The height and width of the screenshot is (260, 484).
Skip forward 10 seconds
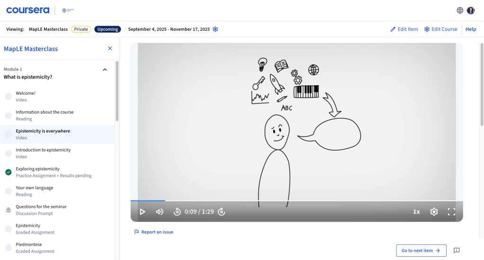pos(221,212)
